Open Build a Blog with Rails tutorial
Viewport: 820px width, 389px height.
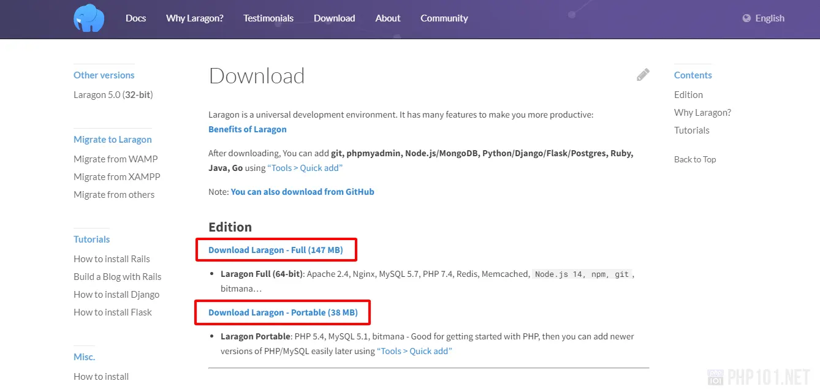(x=117, y=276)
